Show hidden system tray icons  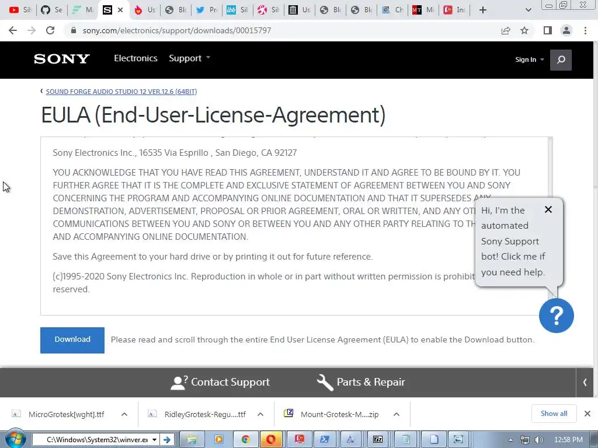click(x=510, y=440)
